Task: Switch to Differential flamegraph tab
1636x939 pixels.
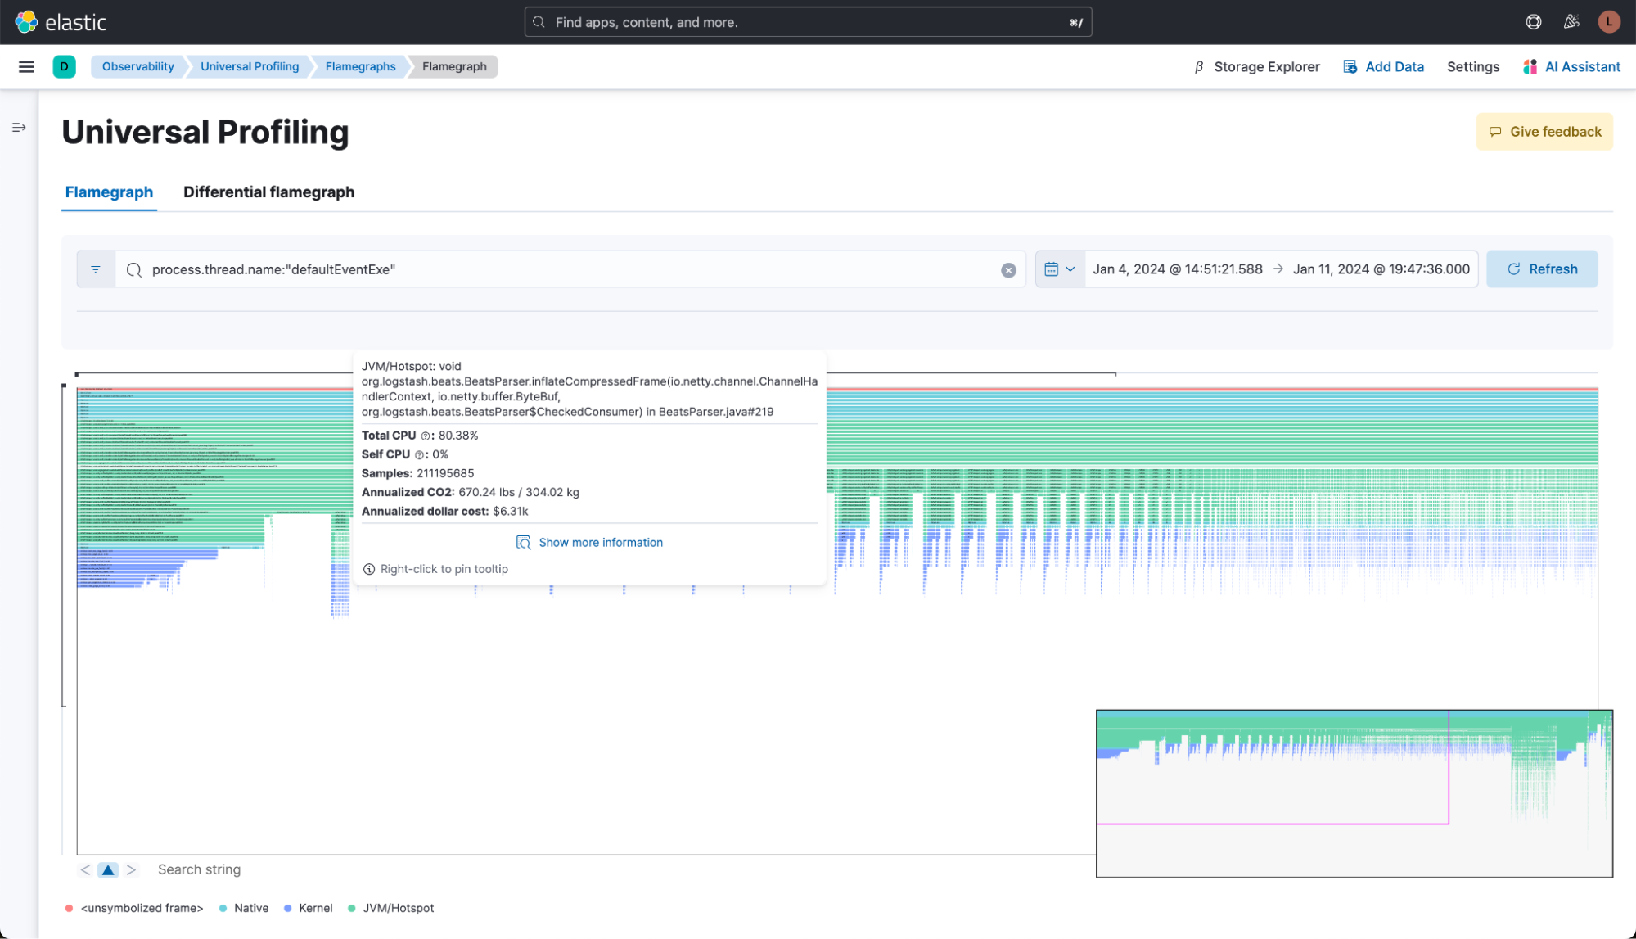Action: click(268, 192)
